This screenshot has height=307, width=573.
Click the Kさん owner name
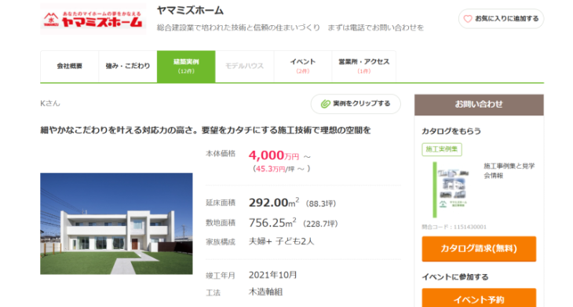tap(50, 104)
